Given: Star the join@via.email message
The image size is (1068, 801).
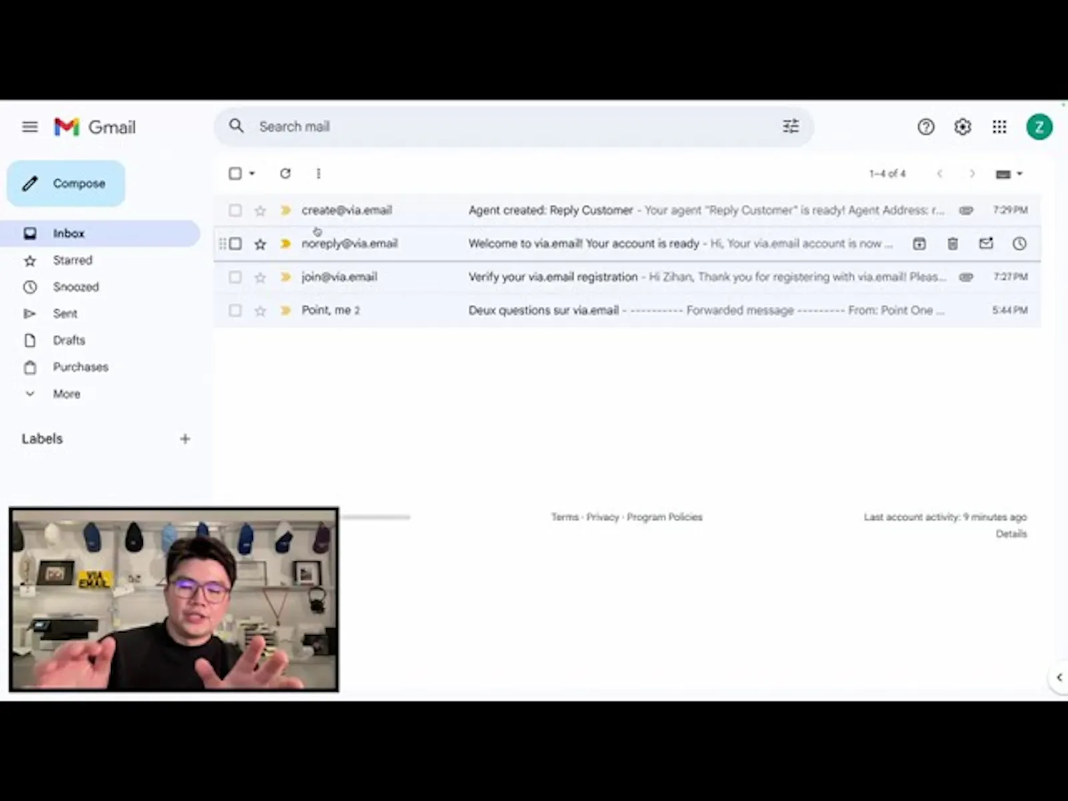Looking at the screenshot, I should tap(260, 278).
